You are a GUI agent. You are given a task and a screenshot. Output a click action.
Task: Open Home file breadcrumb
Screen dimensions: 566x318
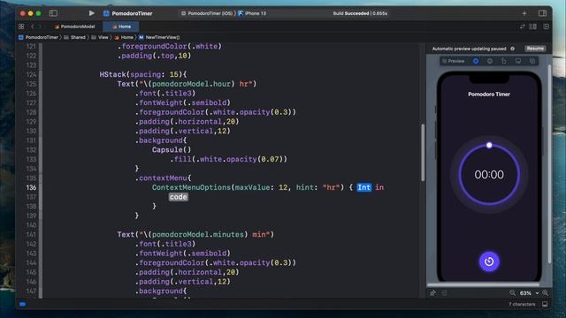coord(124,37)
